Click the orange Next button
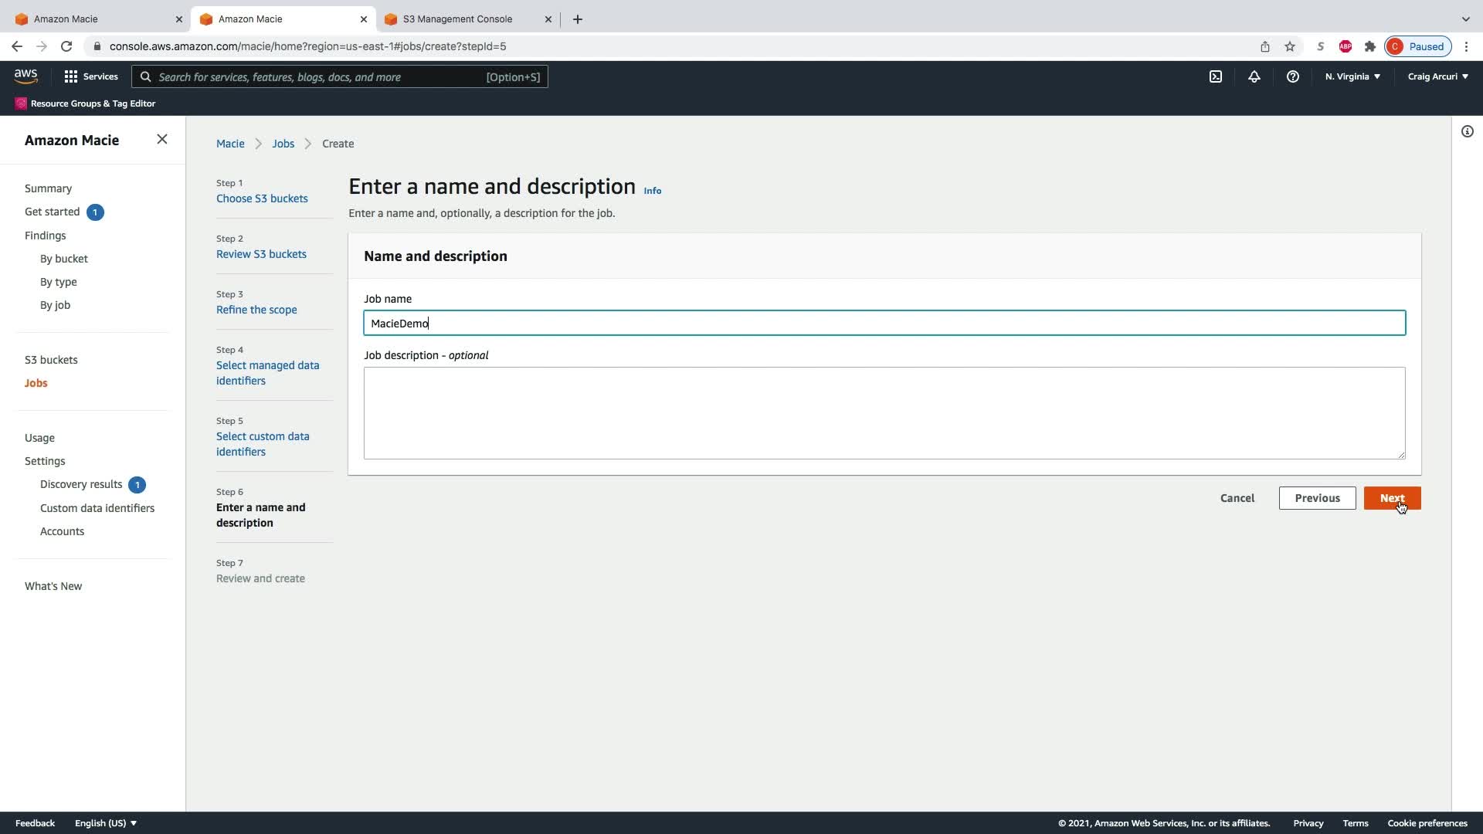The width and height of the screenshot is (1483, 834). 1392,498
